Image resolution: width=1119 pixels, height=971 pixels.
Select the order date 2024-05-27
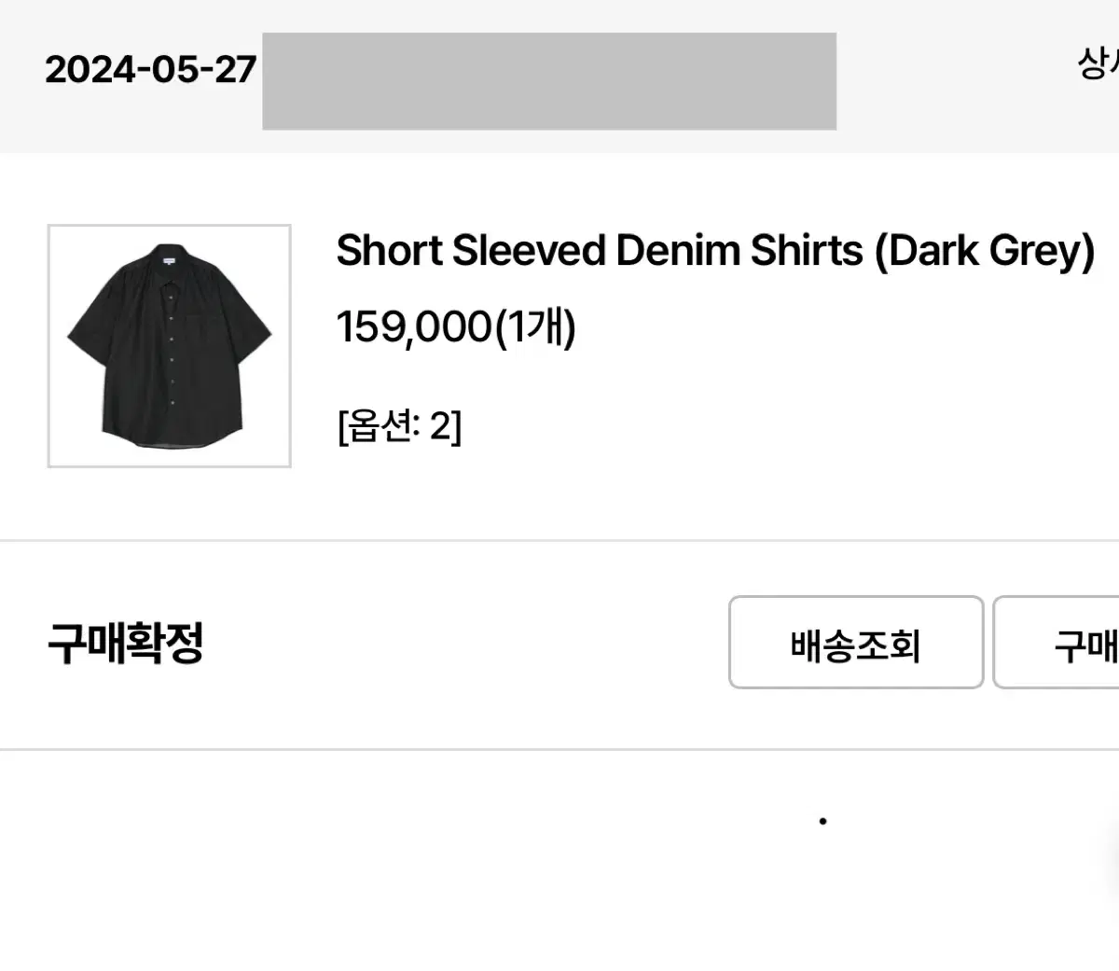pos(152,67)
